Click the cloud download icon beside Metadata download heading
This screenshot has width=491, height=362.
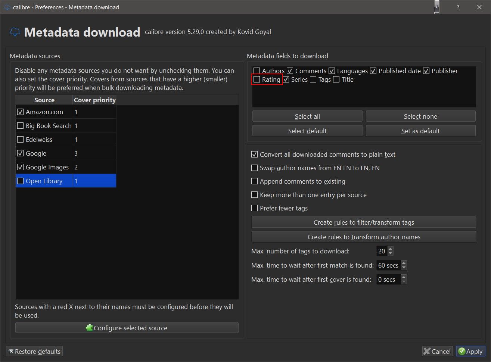pyautogui.click(x=15, y=32)
